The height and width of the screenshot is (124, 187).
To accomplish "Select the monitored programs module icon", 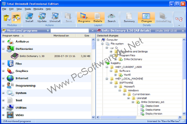I will 16,18.
